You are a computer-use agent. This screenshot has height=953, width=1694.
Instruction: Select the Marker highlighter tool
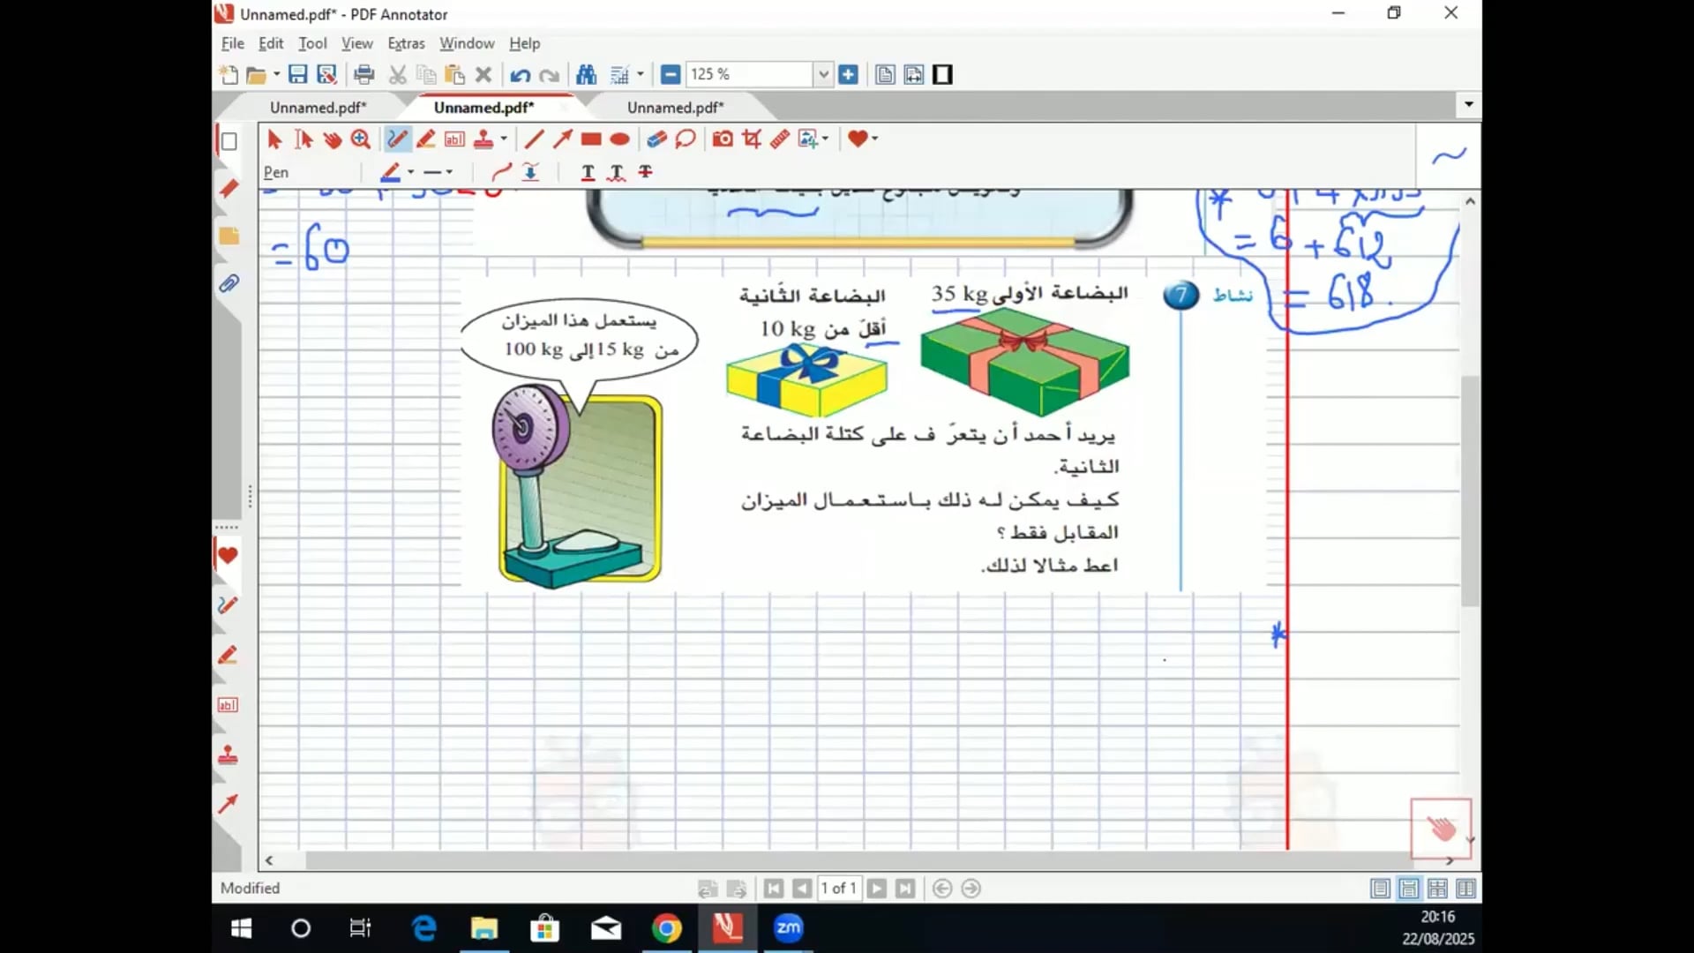coord(426,139)
